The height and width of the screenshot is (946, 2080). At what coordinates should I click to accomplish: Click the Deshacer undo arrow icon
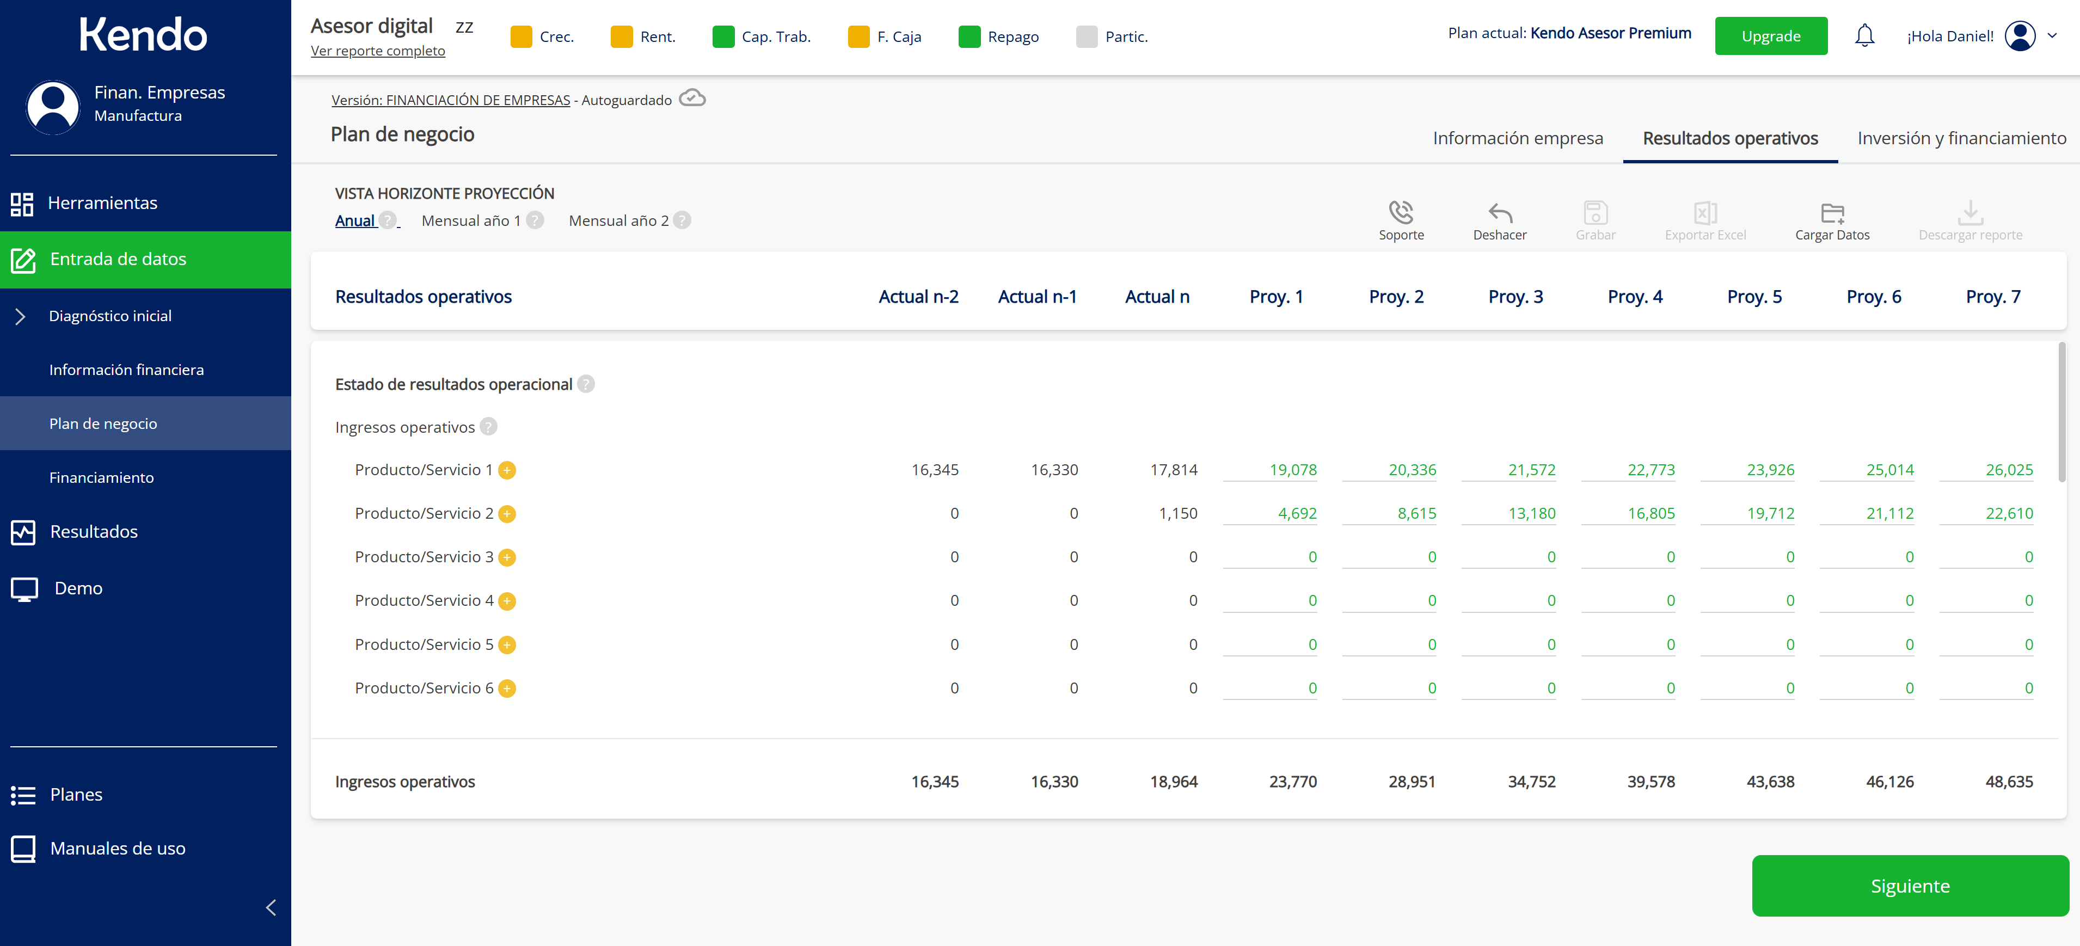(1500, 213)
